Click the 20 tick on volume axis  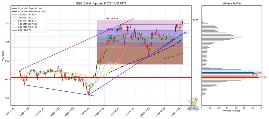coord(219,108)
